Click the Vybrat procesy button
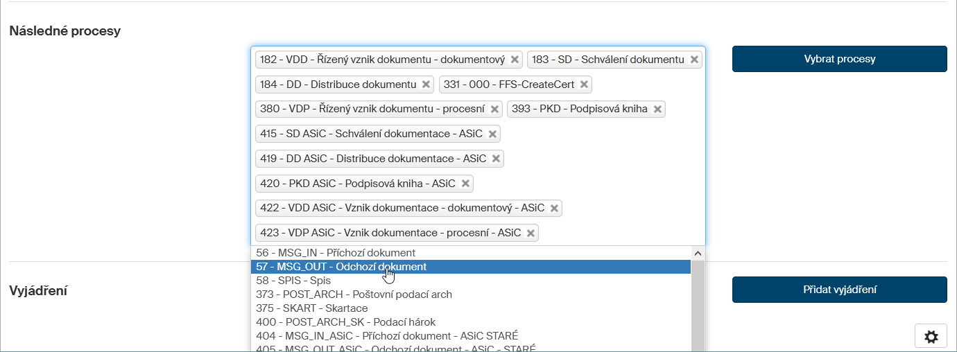The height and width of the screenshot is (352, 957). [x=839, y=59]
